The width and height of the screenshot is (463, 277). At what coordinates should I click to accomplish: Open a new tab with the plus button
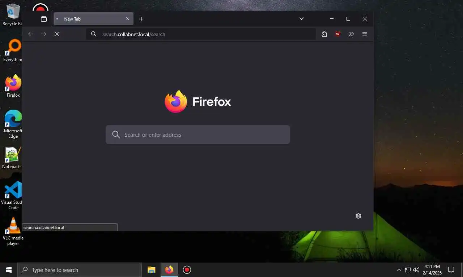click(x=141, y=19)
